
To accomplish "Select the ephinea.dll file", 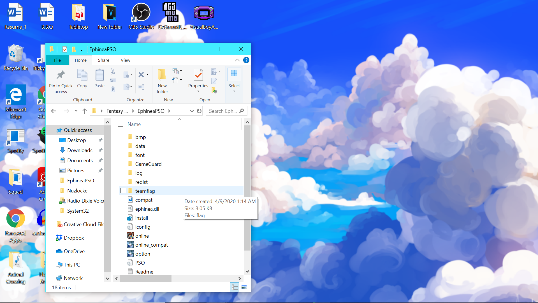I will coord(147,209).
